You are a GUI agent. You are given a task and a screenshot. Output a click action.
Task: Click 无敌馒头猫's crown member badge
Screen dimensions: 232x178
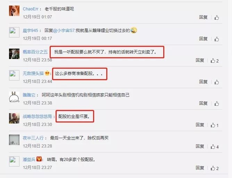click(x=47, y=73)
